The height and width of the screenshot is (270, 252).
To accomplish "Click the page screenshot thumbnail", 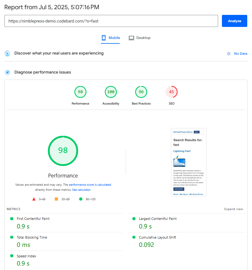I will (x=189, y=162).
